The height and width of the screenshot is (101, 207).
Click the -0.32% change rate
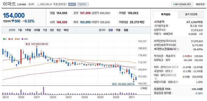[28, 21]
